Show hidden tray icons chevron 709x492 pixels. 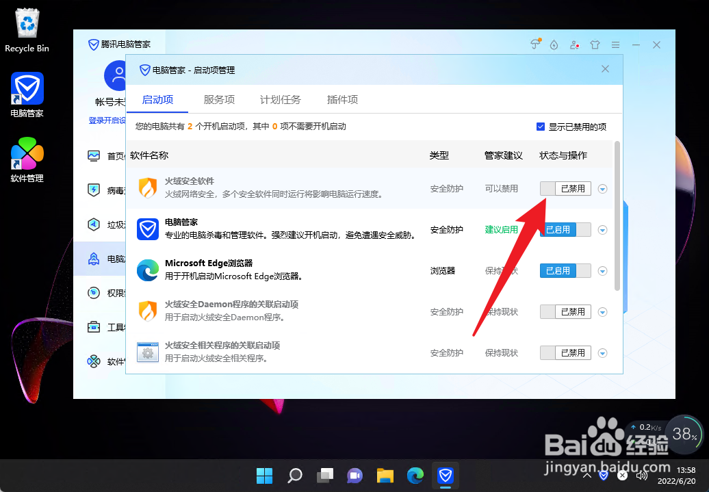pyautogui.click(x=587, y=476)
